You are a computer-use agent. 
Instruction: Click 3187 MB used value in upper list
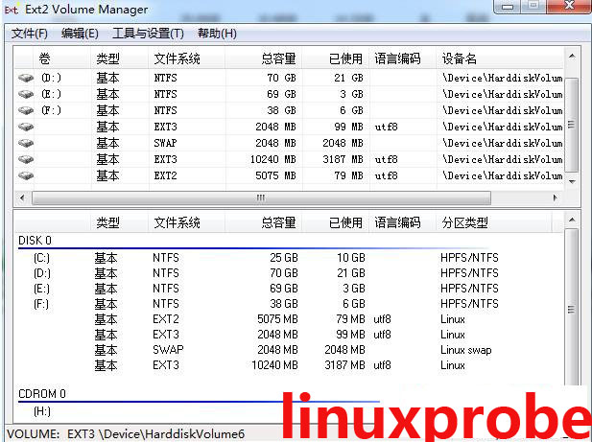coord(343,159)
